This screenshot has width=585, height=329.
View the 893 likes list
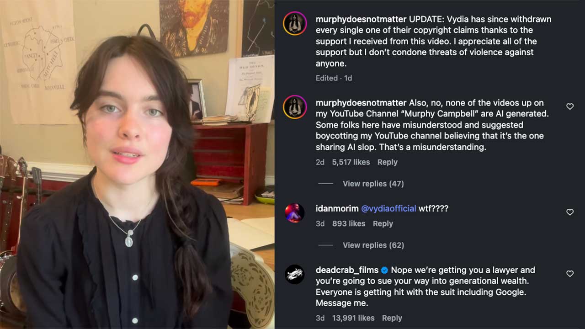(349, 223)
